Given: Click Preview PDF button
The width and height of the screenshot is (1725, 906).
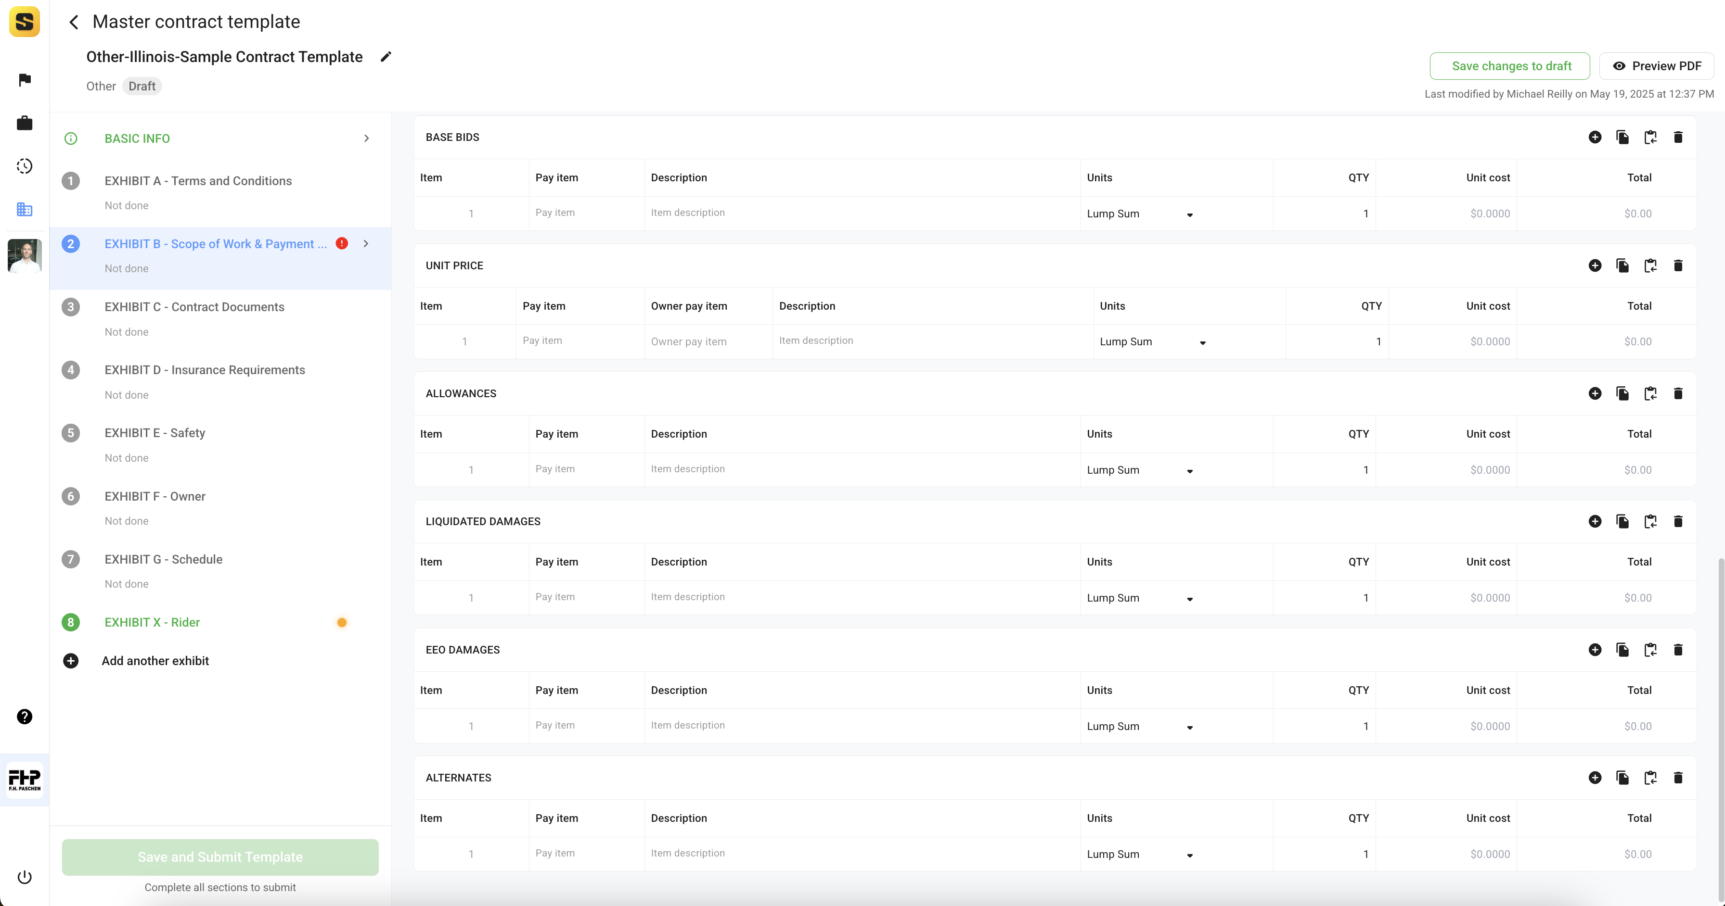Looking at the screenshot, I should click(x=1657, y=66).
